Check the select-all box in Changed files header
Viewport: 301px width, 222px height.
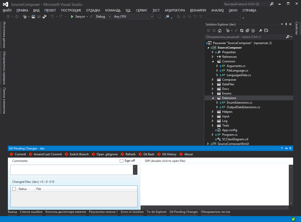pyautogui.click(x=14, y=189)
